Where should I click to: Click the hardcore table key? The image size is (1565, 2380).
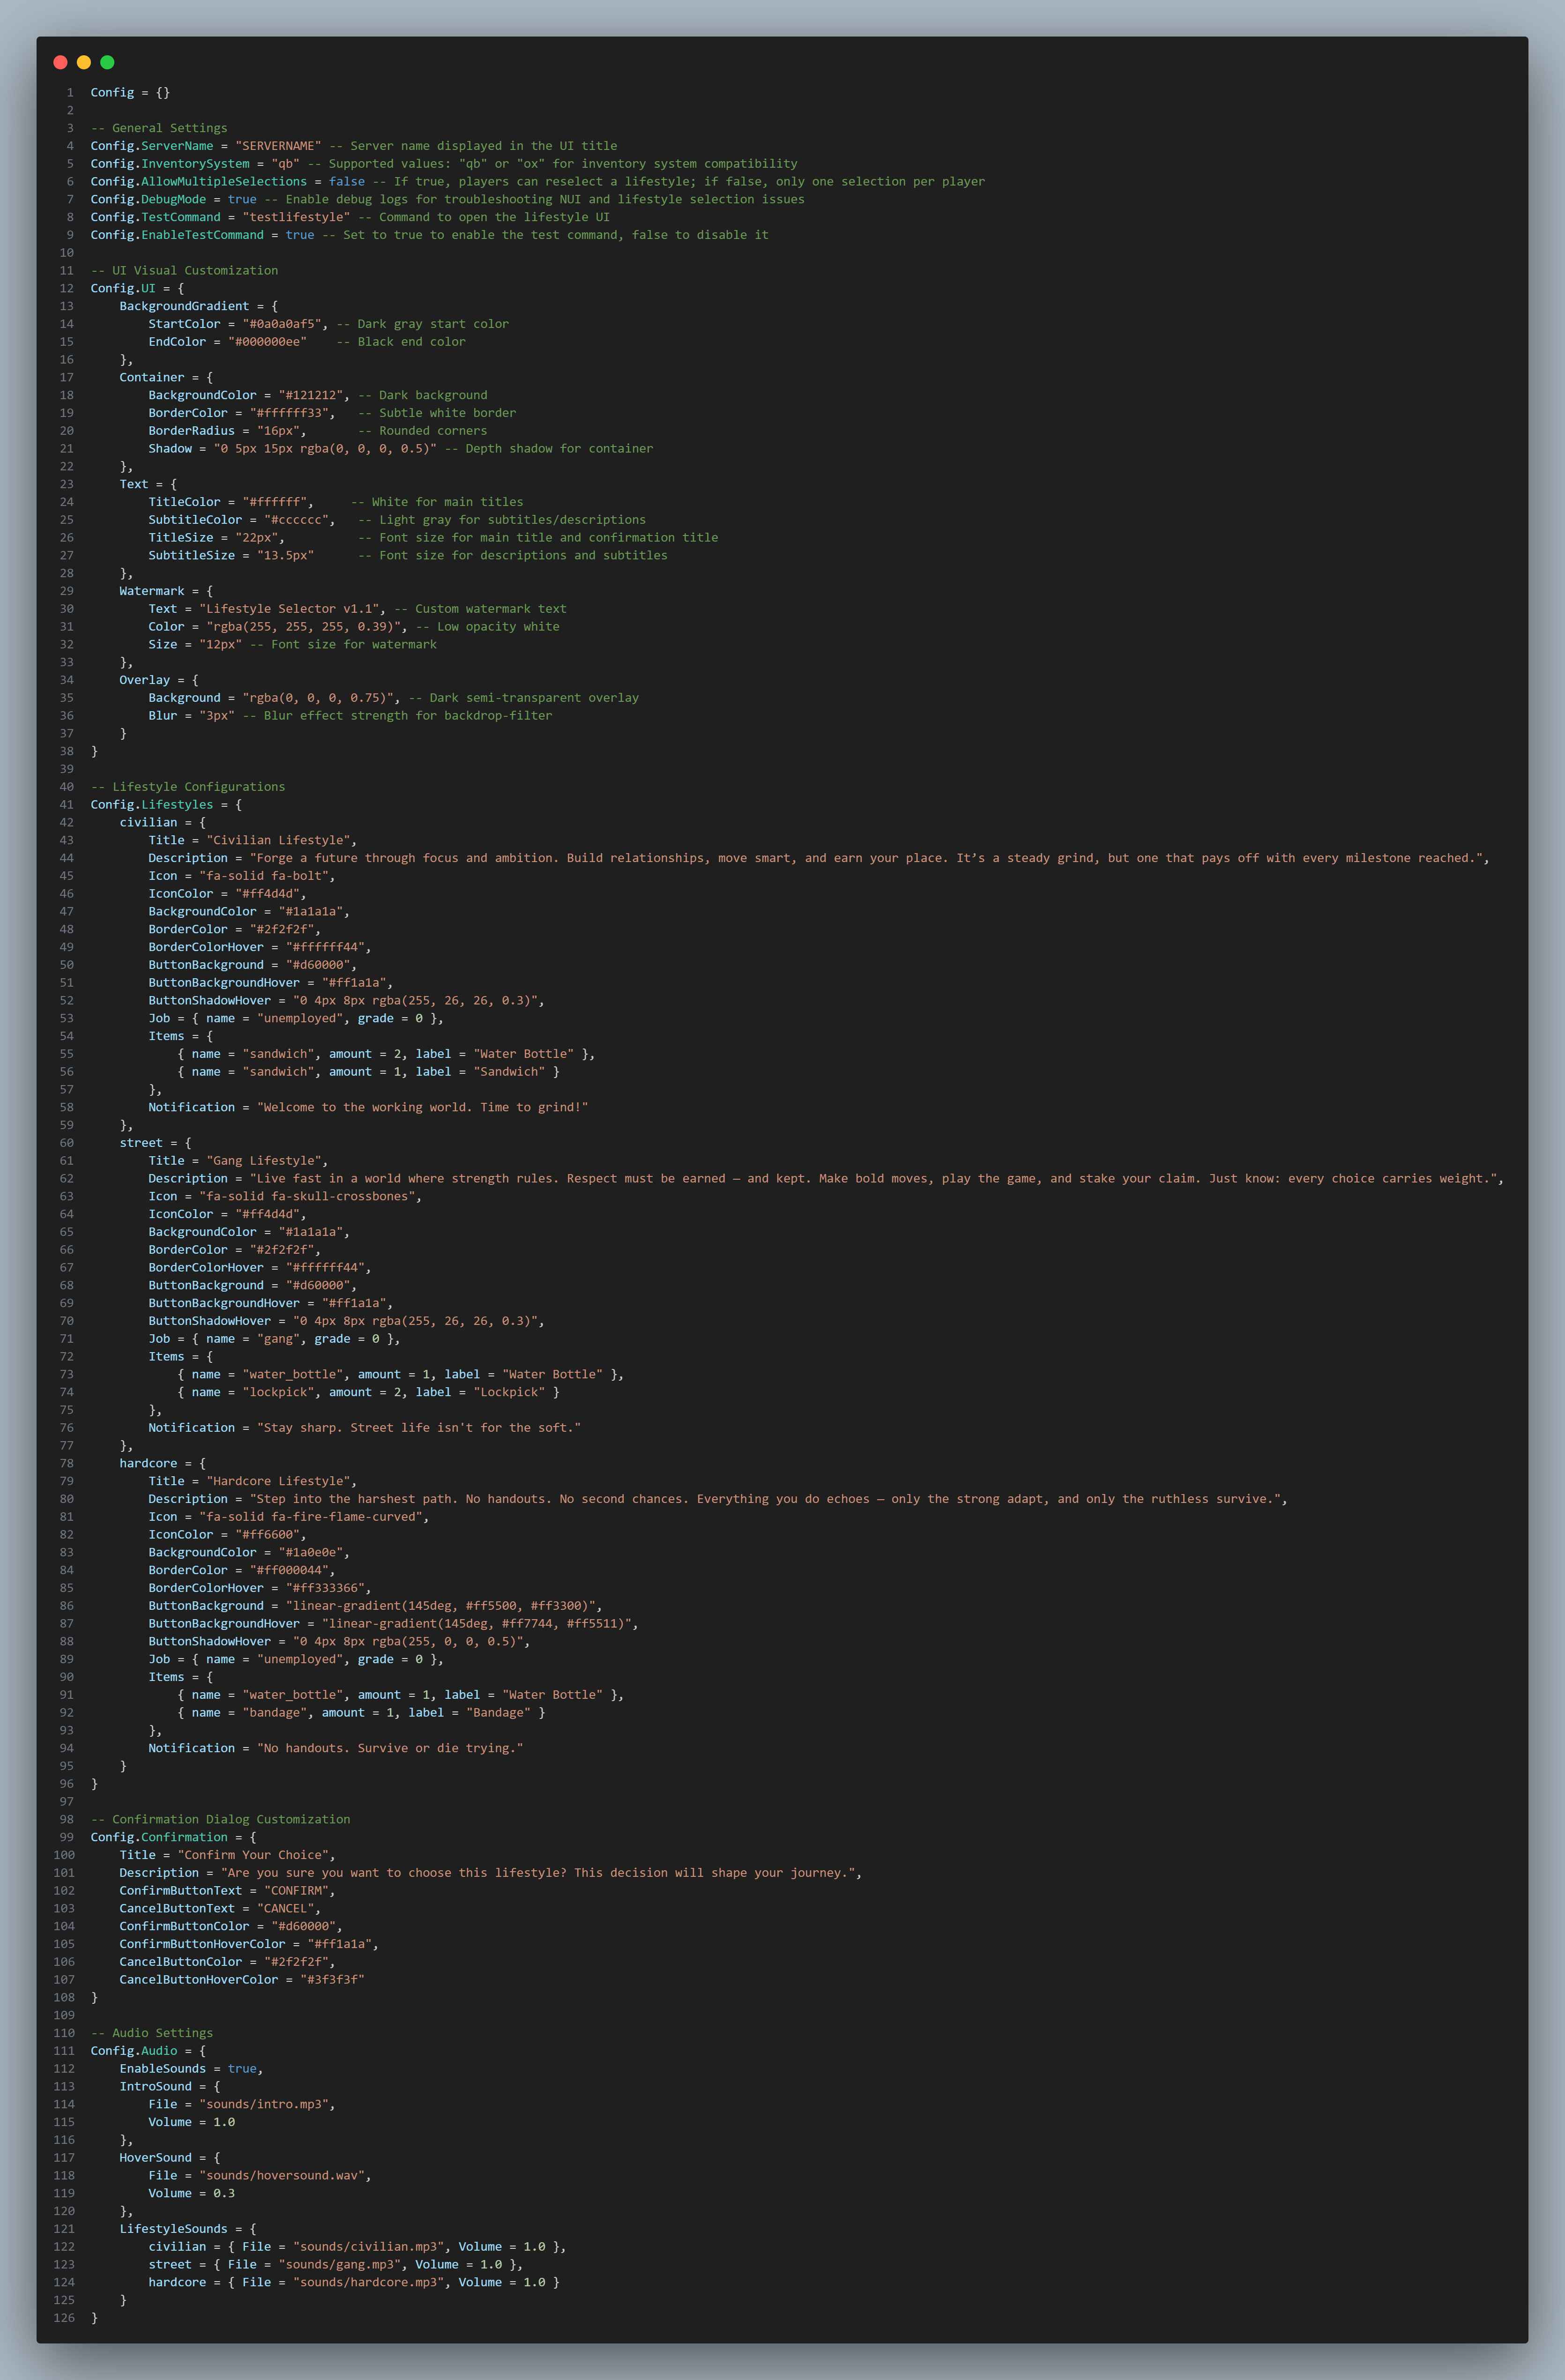pyautogui.click(x=148, y=1463)
